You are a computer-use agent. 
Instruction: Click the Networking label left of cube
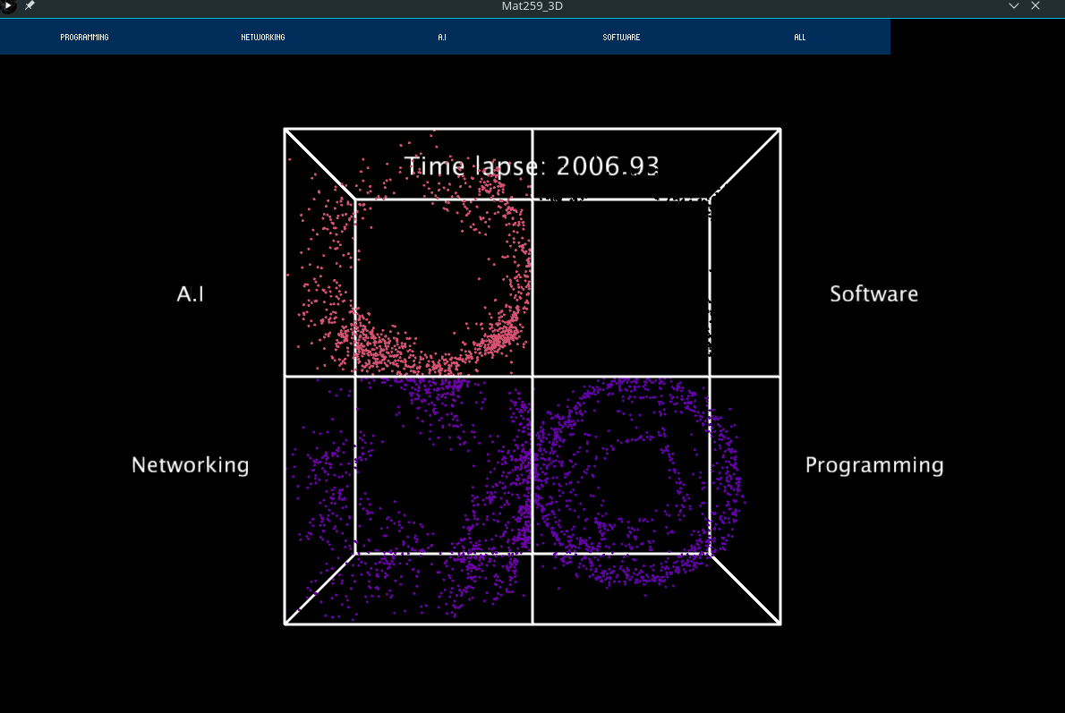pyautogui.click(x=190, y=465)
